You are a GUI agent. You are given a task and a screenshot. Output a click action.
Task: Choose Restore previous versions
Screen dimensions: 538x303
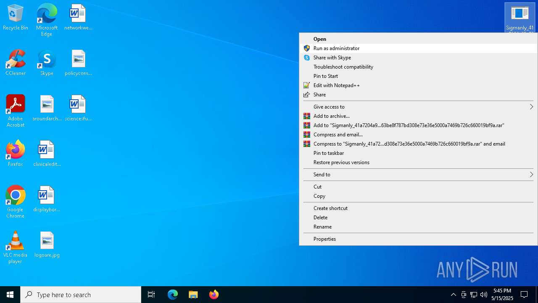418,162
